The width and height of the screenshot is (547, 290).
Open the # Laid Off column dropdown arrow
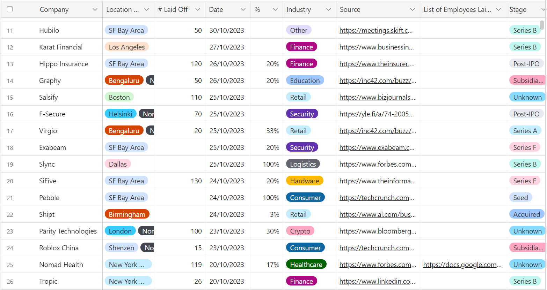point(198,9)
